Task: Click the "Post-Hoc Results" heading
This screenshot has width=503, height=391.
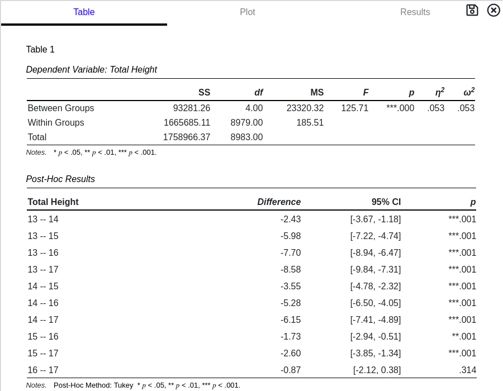Action: pos(60,179)
